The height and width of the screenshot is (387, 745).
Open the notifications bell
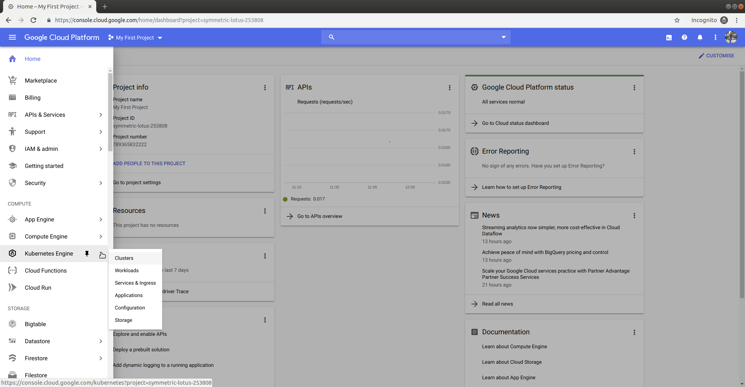pos(700,38)
